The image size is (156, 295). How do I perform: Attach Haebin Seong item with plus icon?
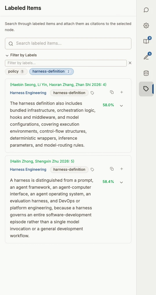[x=122, y=92]
